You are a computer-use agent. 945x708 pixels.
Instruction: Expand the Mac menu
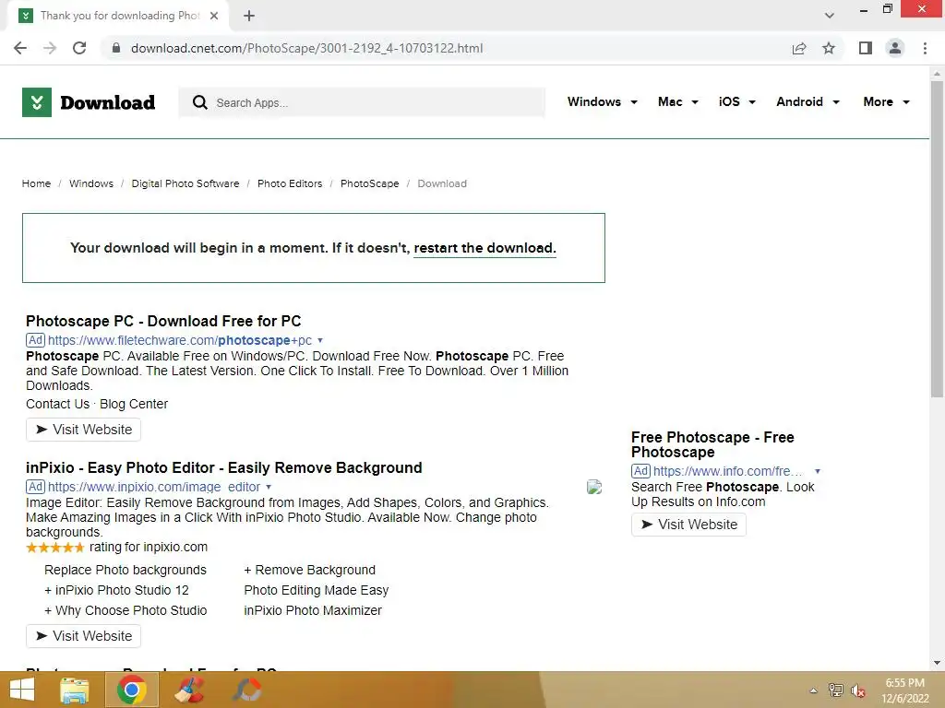(678, 101)
